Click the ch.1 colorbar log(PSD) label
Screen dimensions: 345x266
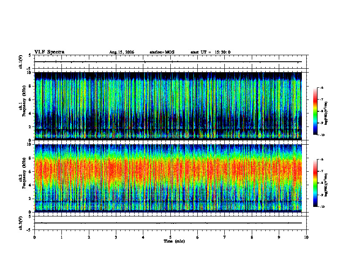326,113
